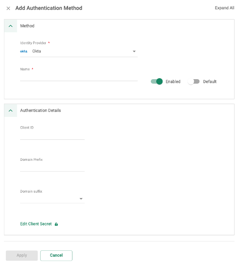Click the Okta logo icon

pos(24,51)
